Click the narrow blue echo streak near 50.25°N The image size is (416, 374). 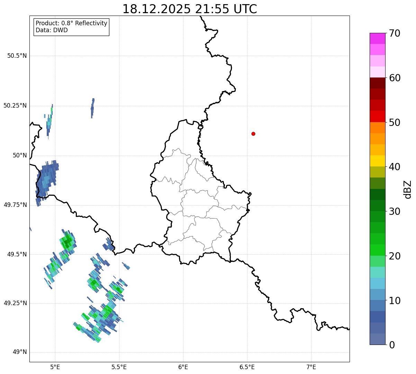pos(92,108)
